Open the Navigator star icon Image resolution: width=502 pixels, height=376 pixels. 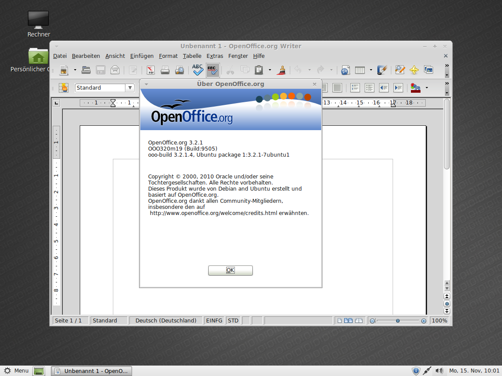414,70
